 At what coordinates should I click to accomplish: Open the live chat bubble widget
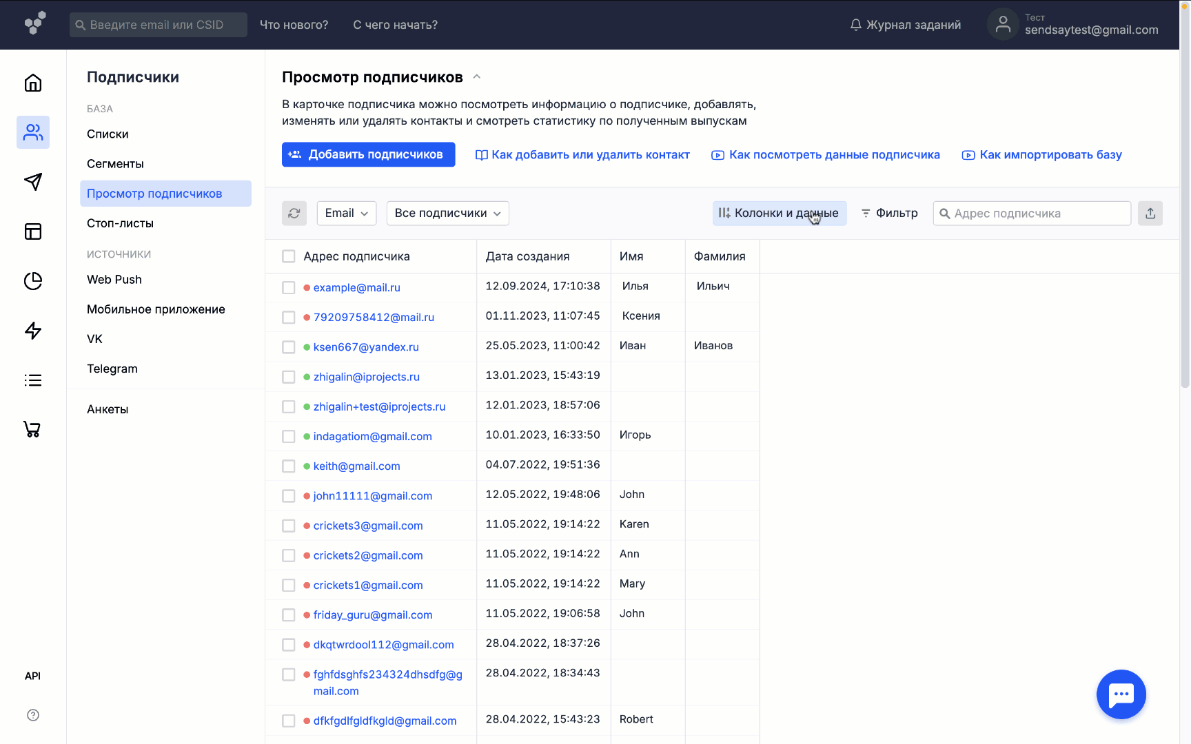click(x=1121, y=694)
